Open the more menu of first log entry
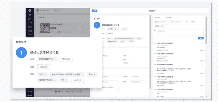218x102 pixels. coord(202,43)
